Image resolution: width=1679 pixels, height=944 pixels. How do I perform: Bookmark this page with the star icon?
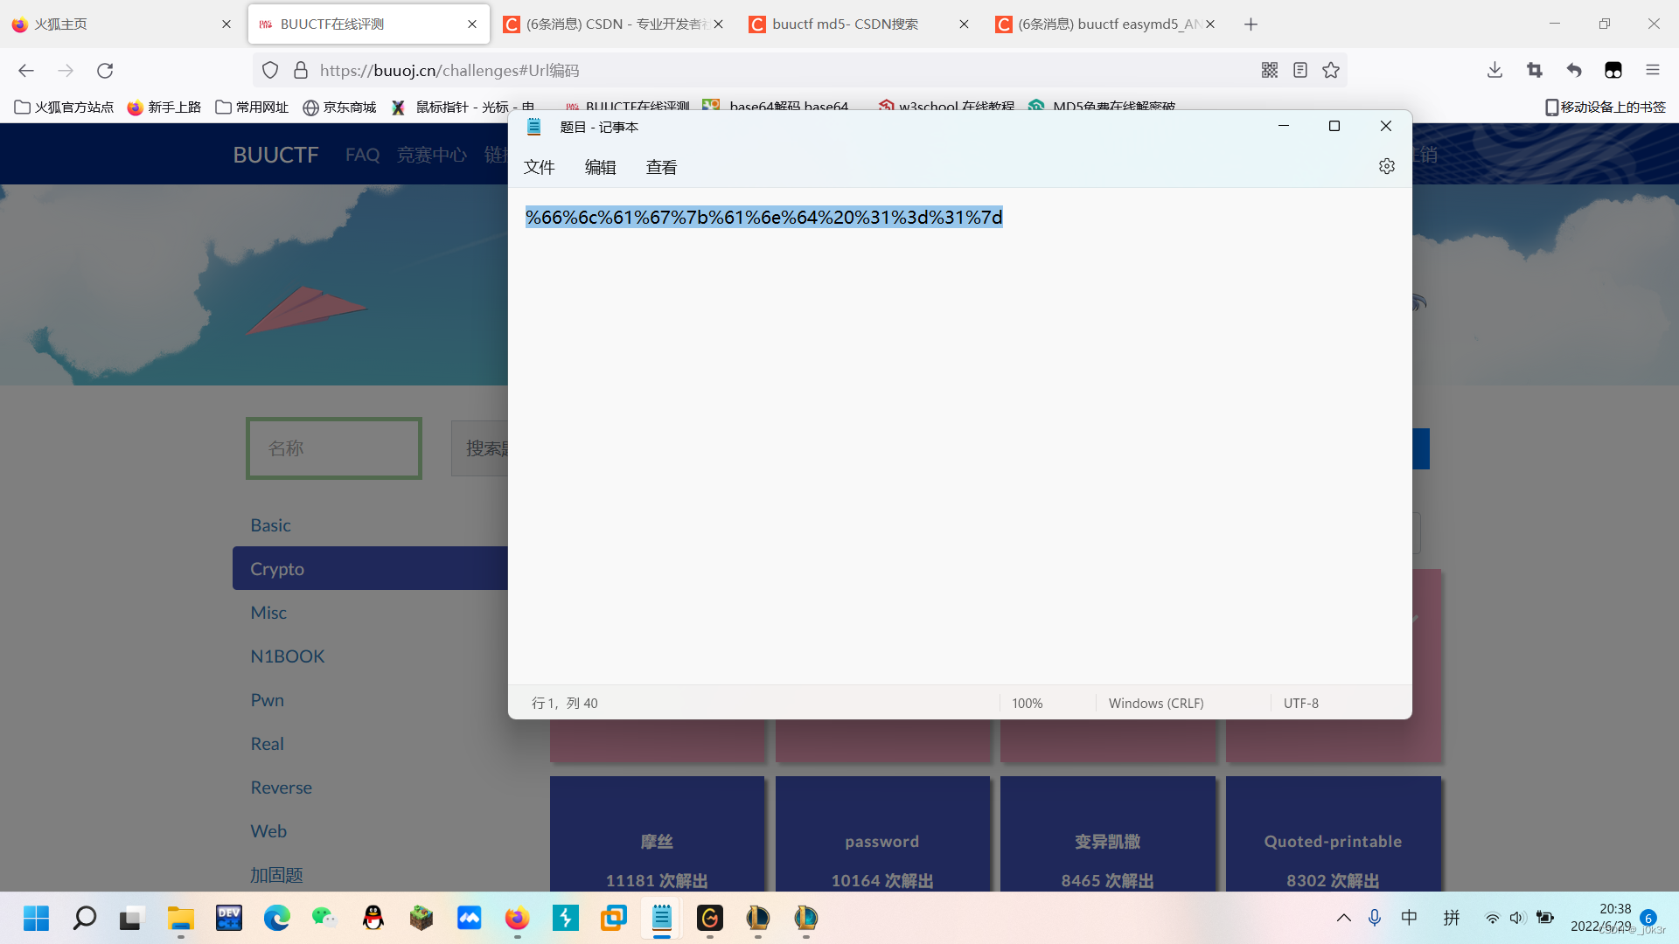tap(1331, 70)
